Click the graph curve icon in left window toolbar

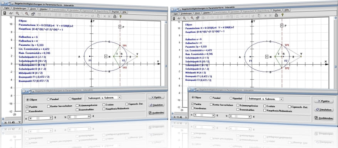click(11, 13)
